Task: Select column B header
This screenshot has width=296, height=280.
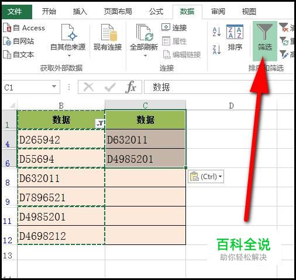Action: coord(61,105)
